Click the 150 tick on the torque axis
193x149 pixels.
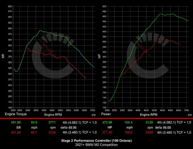point(10,108)
